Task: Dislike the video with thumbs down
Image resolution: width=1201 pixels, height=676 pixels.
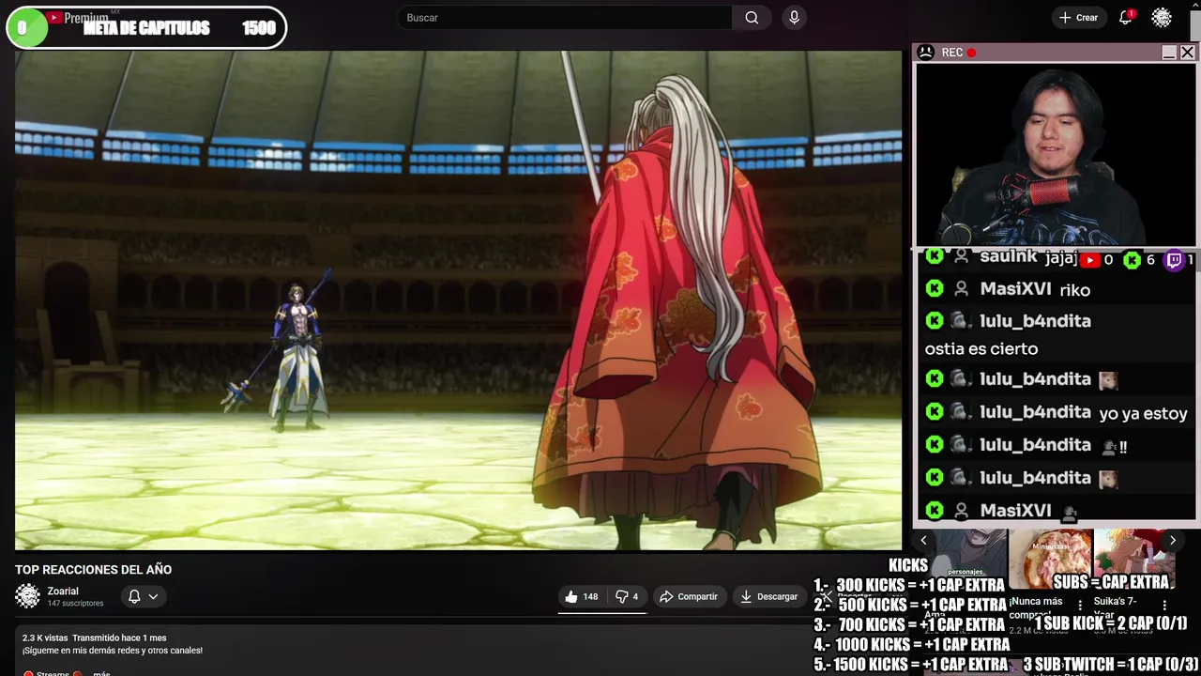Action: click(x=626, y=596)
